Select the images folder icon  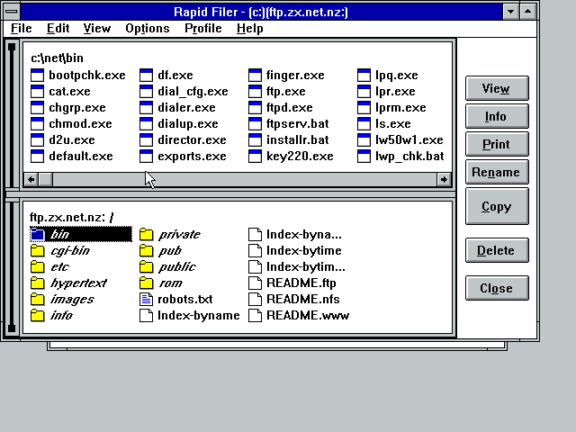pos(37,299)
